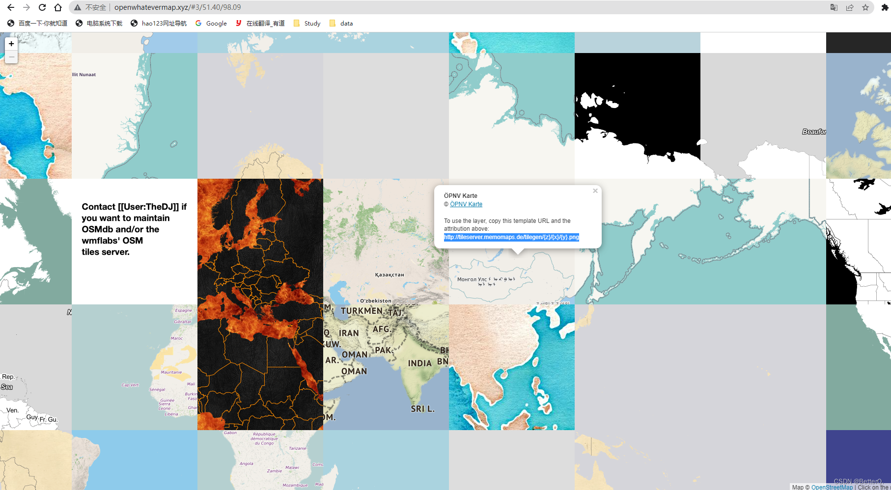Click the Zambie map label
Viewport: 891px width, 490px height.
275,471
